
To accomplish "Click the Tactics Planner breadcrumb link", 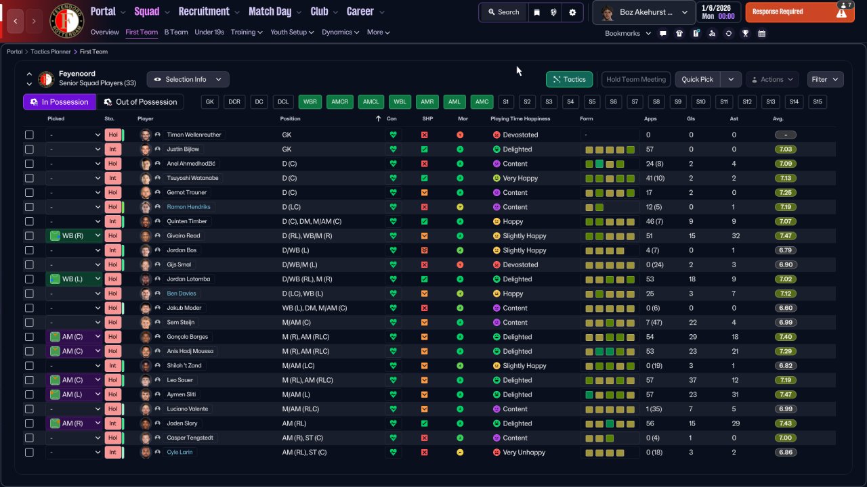I will point(50,51).
